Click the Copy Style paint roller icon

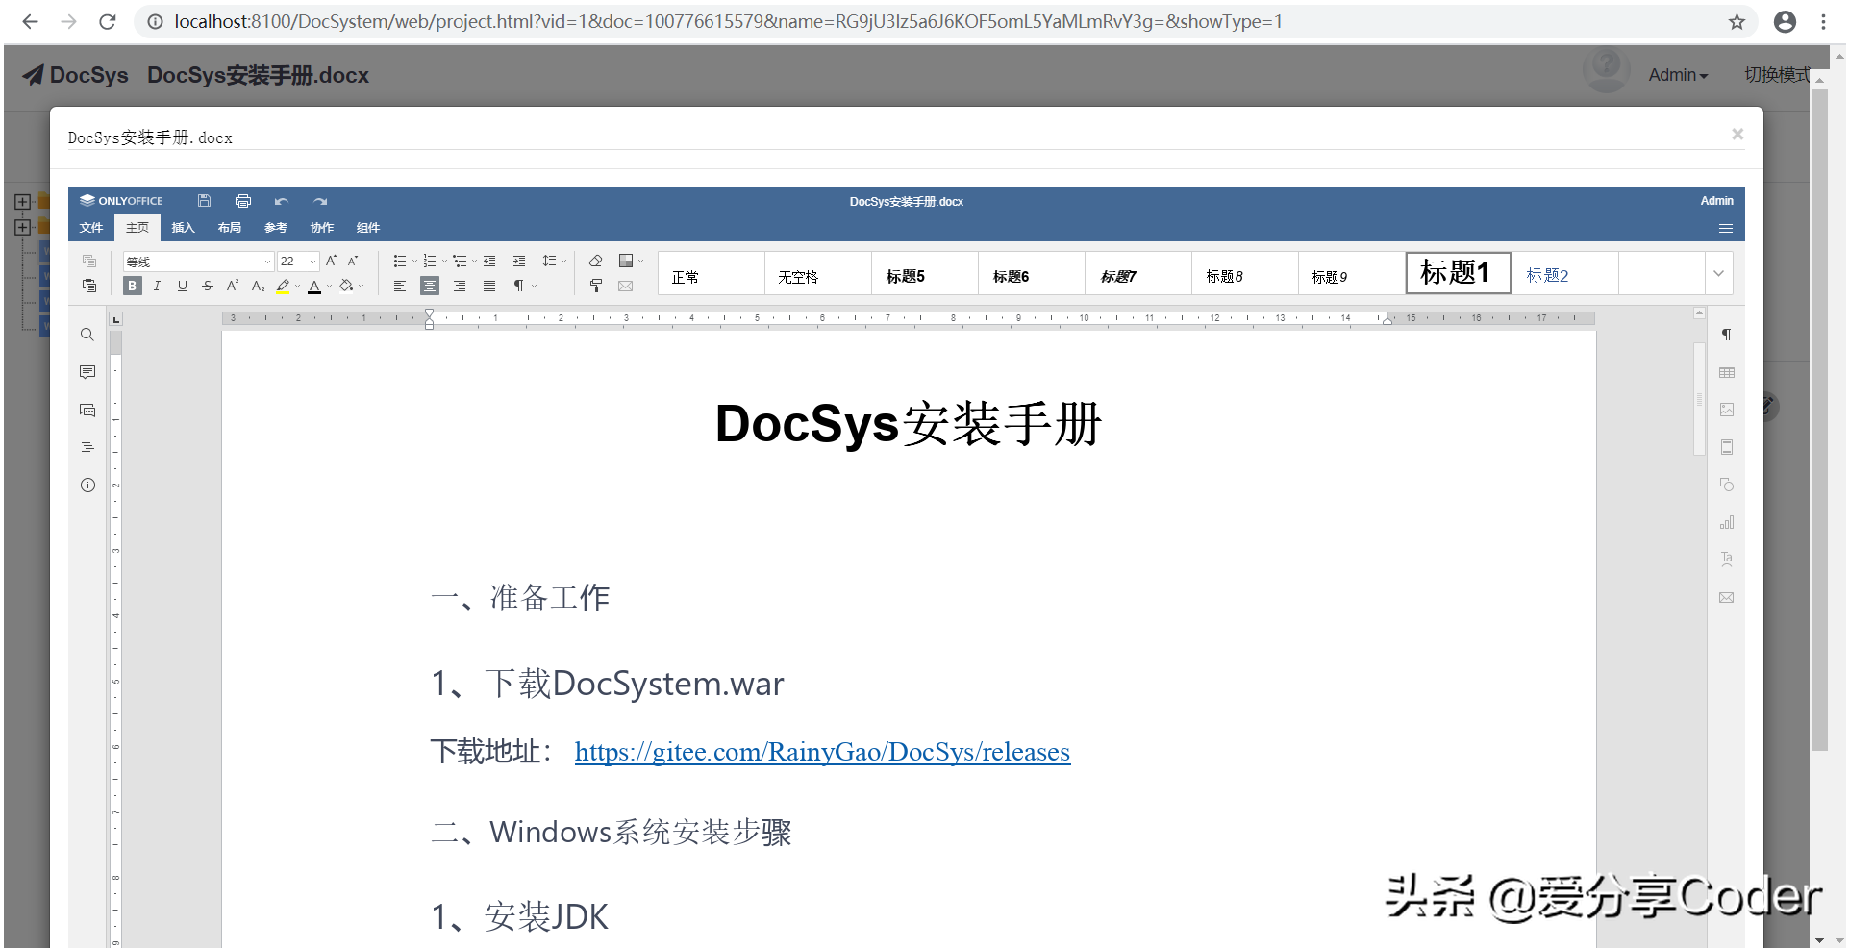[596, 286]
